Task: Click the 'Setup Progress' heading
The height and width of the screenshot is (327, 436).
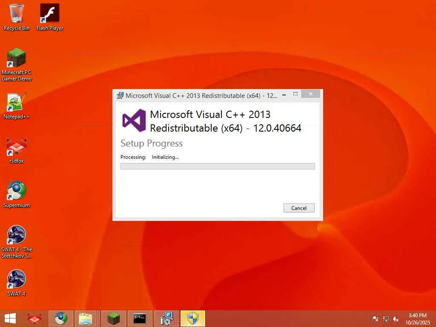Action: (x=152, y=143)
